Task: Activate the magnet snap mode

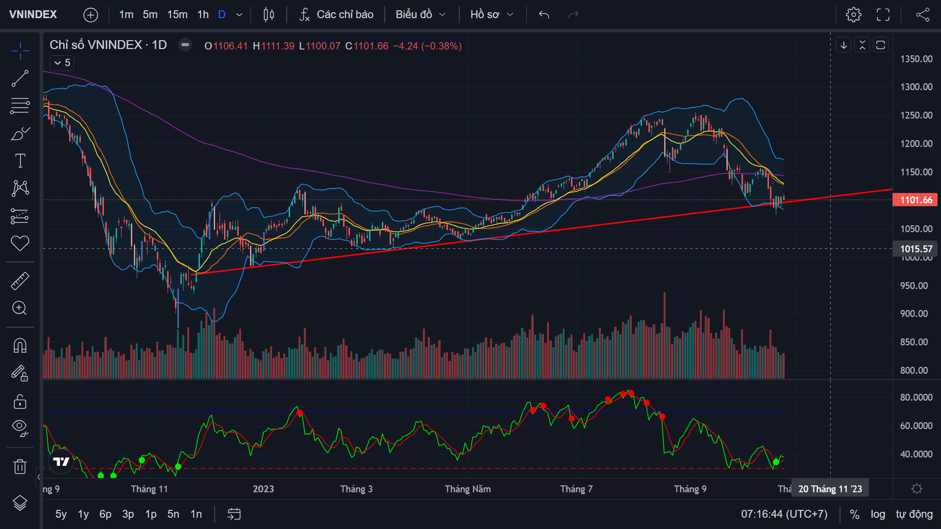Action: 20,346
